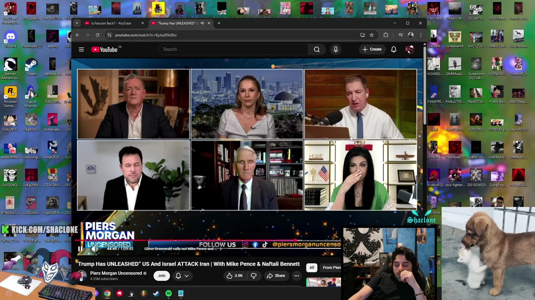This screenshot has width=535, height=300.
Task: Focus the YouTube search field
Action: [x=233, y=49]
